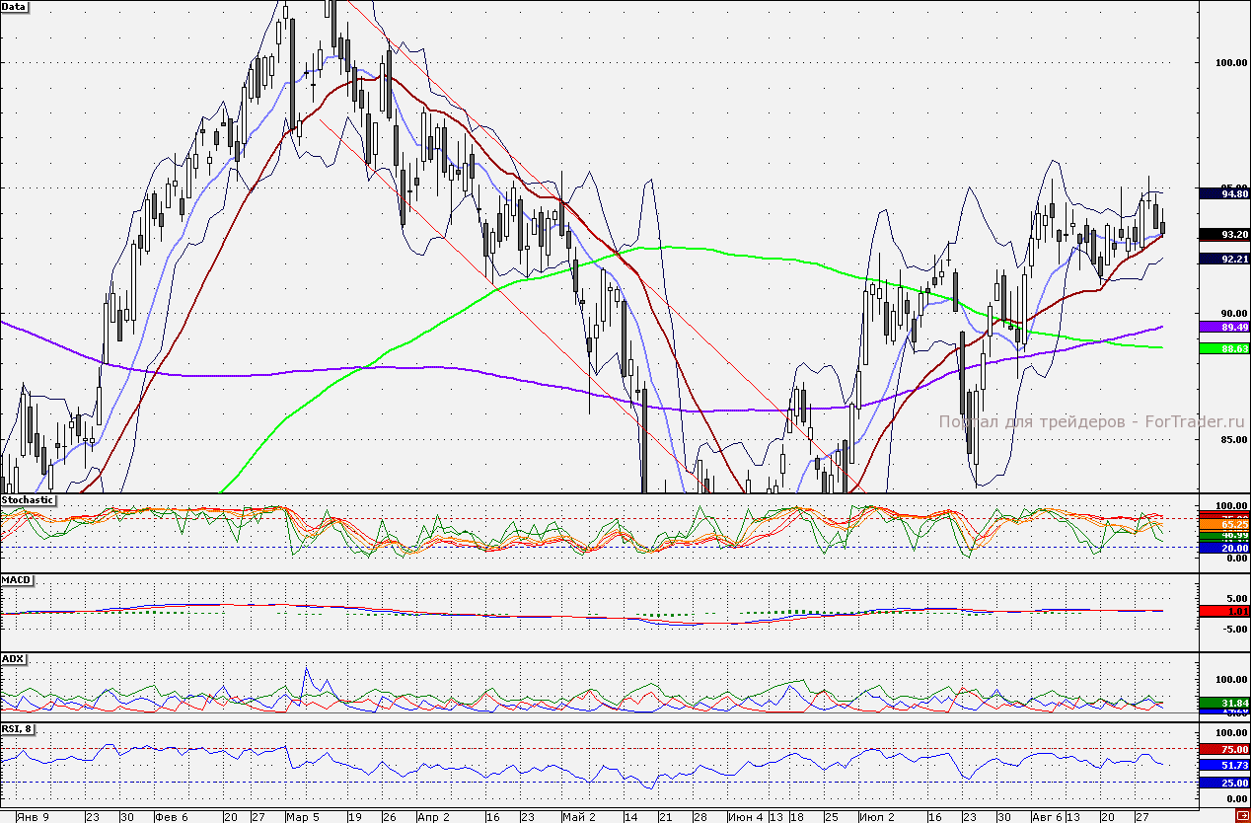
Task: Click the MACD indicator panel label
Action: [x=17, y=579]
